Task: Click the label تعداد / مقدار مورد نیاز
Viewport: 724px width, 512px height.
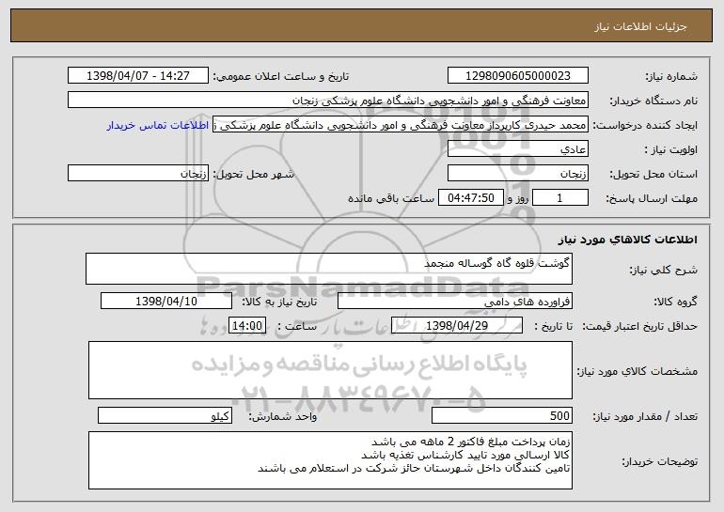Action: pyautogui.click(x=645, y=416)
